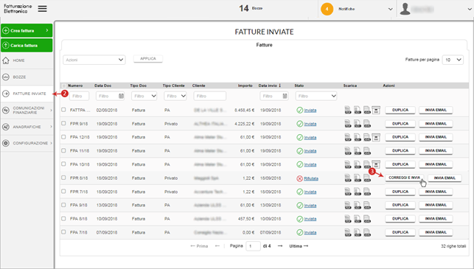Expand Anagrafiche sidebar menu
The height and width of the screenshot is (269, 474).
pos(27,127)
